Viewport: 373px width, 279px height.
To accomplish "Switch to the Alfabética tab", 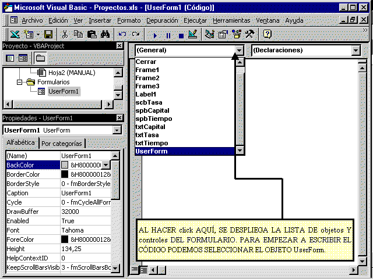I will pos(20,142).
